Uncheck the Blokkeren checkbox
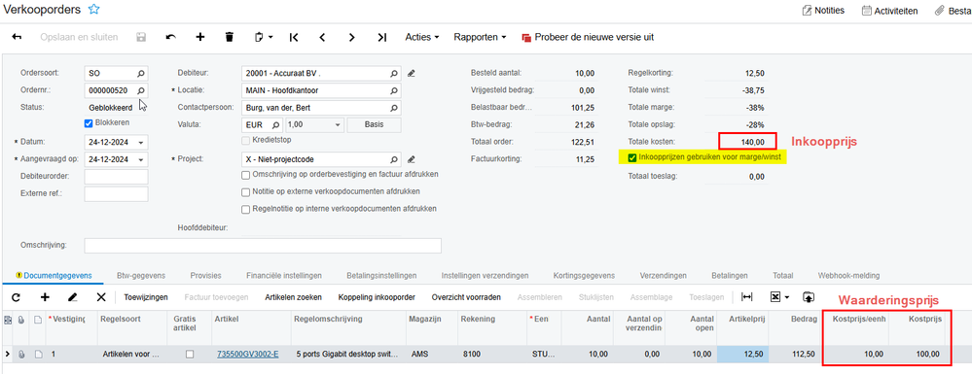This screenshot has width=972, height=374. click(x=88, y=122)
